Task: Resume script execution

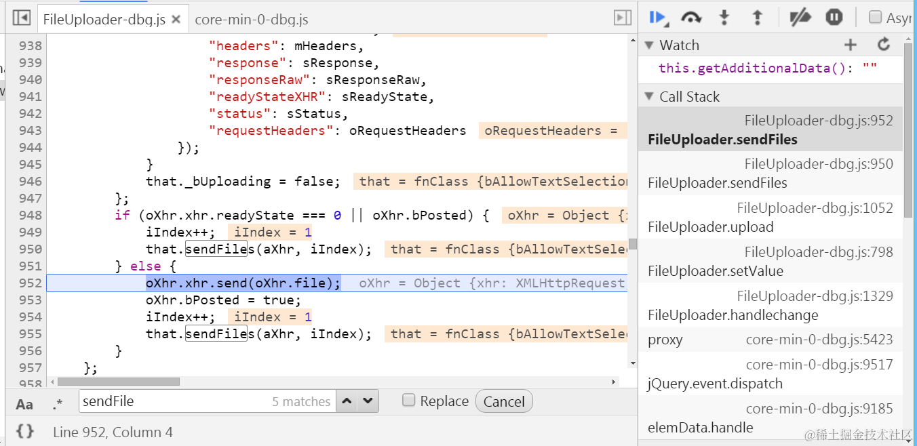Action: click(x=658, y=18)
